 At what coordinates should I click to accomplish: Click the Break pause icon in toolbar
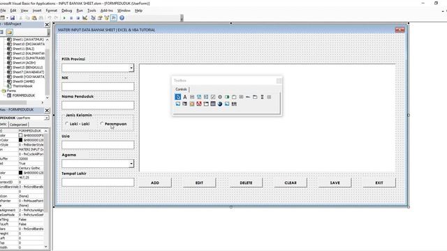point(71,18)
